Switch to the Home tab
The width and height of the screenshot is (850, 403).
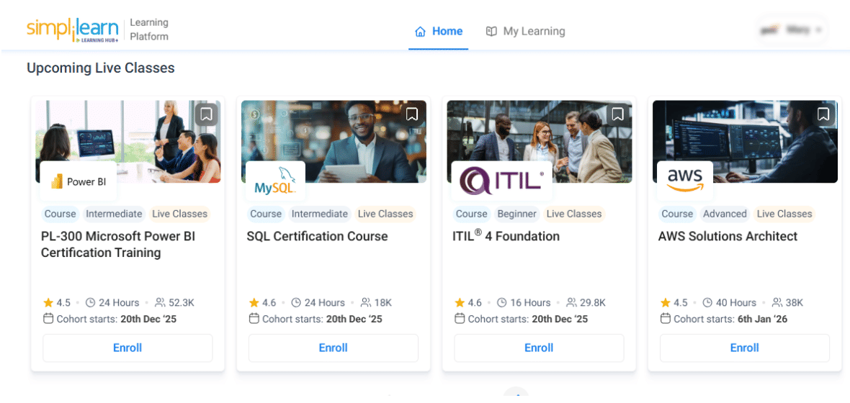tap(447, 32)
